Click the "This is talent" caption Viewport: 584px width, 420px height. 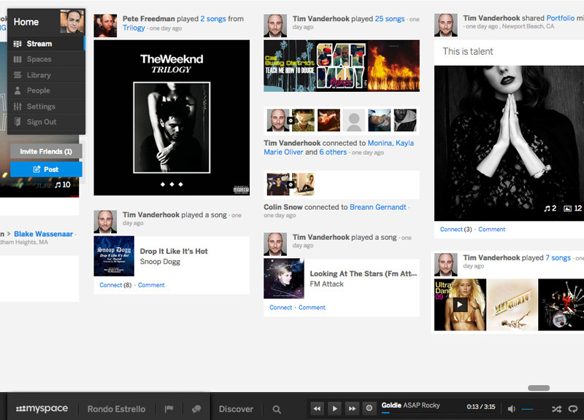point(468,51)
